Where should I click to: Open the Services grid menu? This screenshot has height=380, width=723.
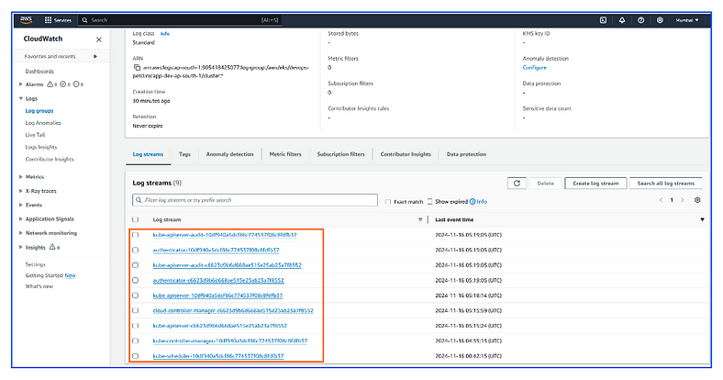coord(58,20)
